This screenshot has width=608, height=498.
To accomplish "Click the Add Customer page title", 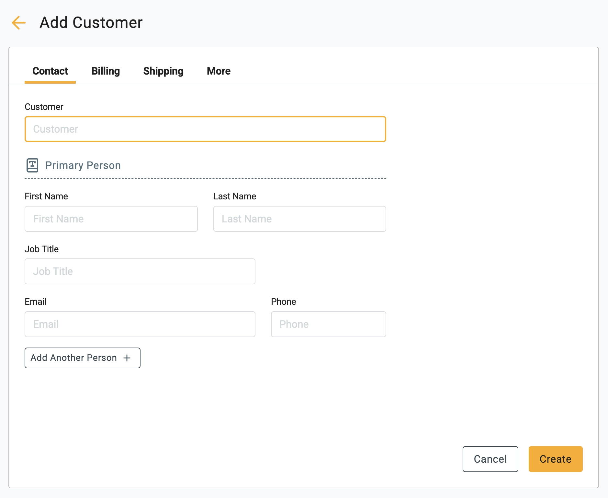I will pyautogui.click(x=90, y=22).
